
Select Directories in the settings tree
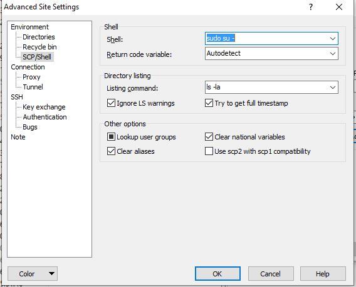tap(39, 37)
